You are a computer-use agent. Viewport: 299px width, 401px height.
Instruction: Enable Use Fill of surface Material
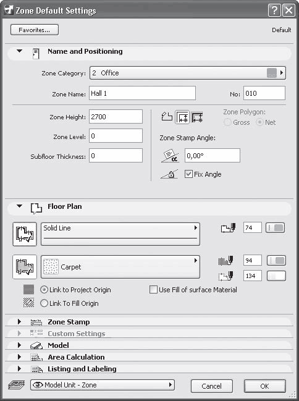click(x=153, y=290)
